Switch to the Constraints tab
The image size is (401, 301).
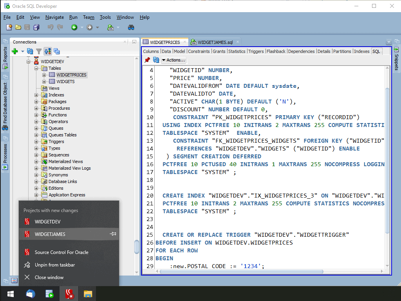coord(199,51)
